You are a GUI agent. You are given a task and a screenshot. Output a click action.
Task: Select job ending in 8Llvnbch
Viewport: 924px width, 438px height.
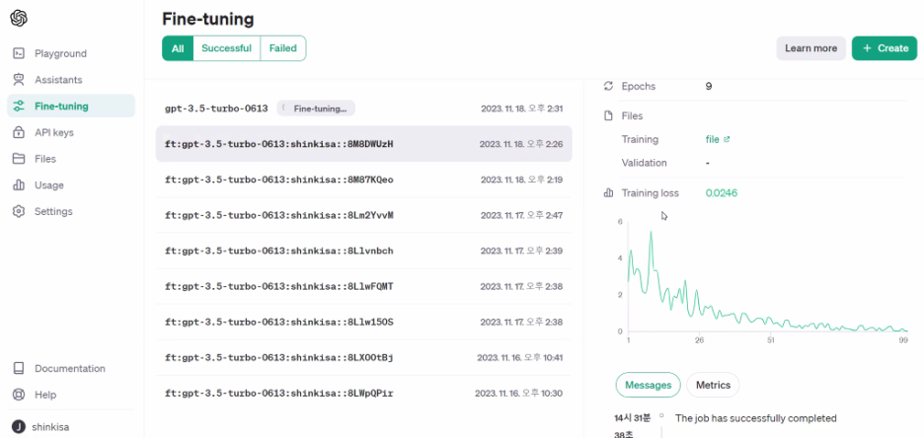click(363, 251)
